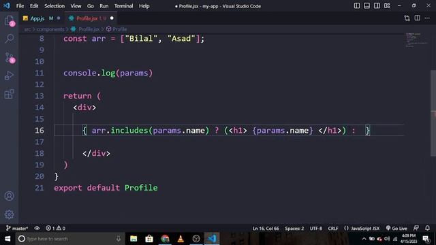Click line number 11 in gutter
This screenshot has width=436, height=245.
point(40,73)
